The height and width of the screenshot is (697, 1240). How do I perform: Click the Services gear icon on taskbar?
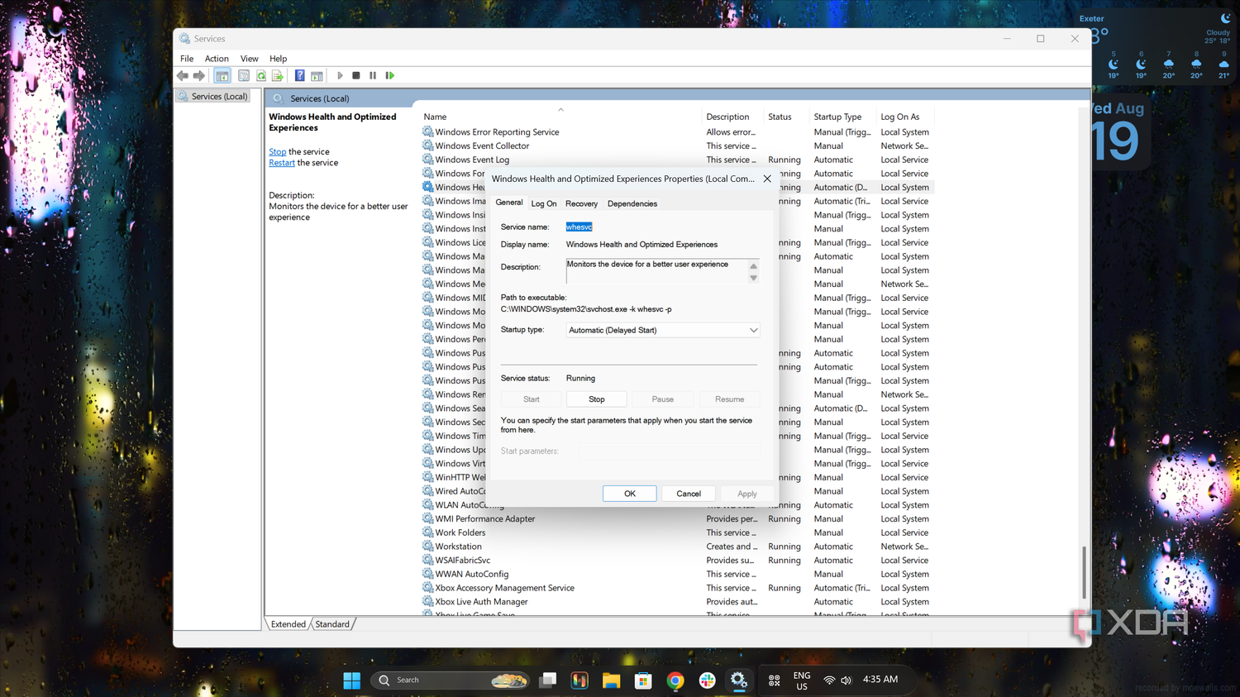739,680
